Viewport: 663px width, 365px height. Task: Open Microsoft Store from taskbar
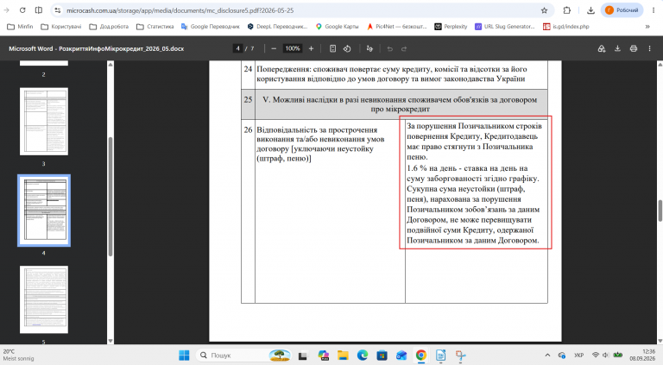pos(382,356)
